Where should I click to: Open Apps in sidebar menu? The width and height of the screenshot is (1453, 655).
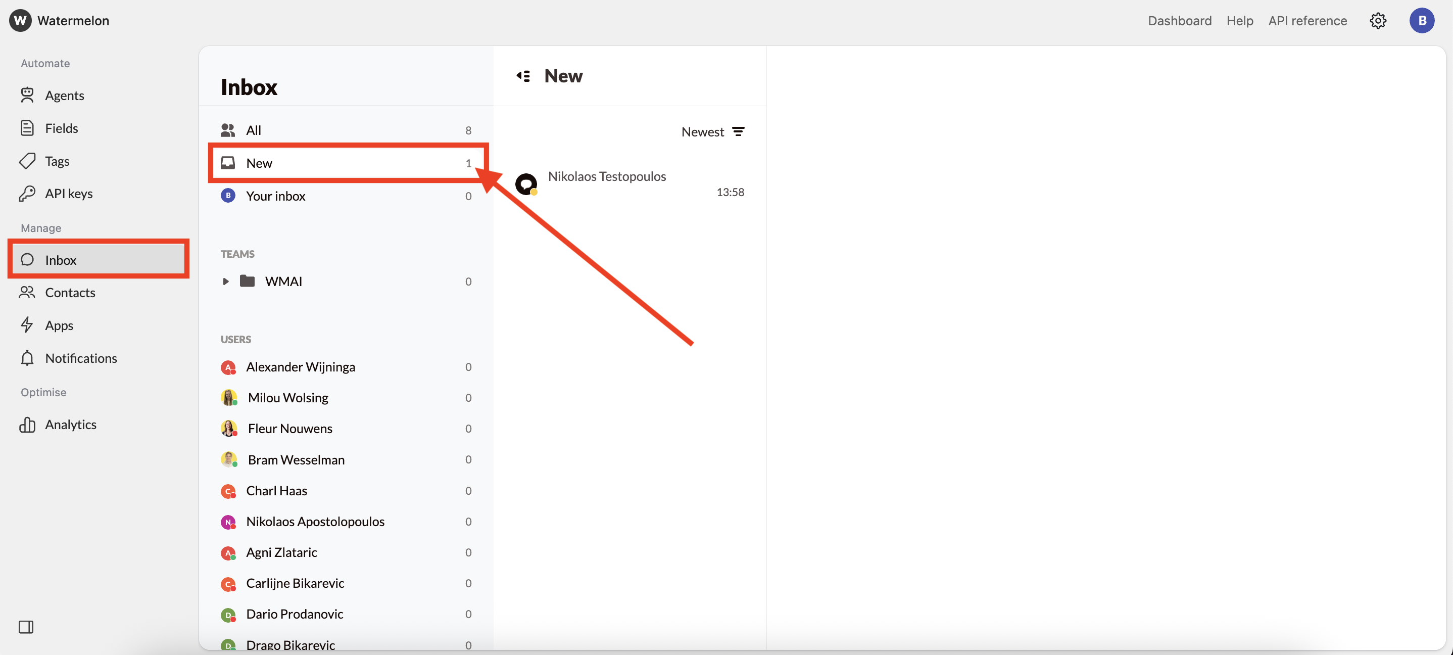pos(59,325)
